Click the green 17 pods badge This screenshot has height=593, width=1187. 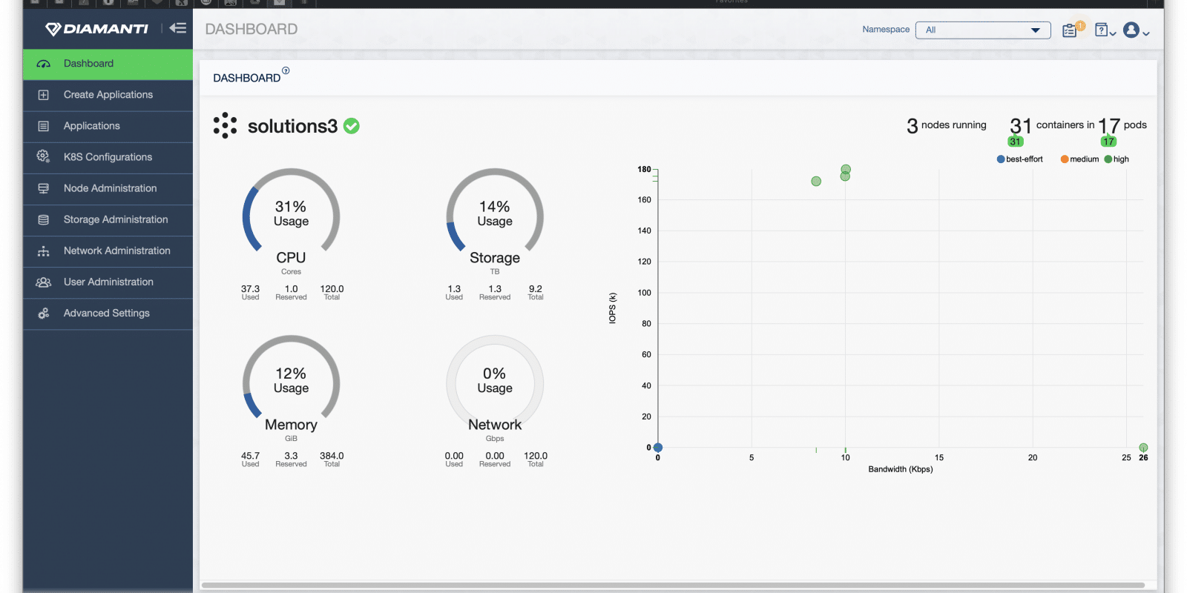click(1108, 142)
